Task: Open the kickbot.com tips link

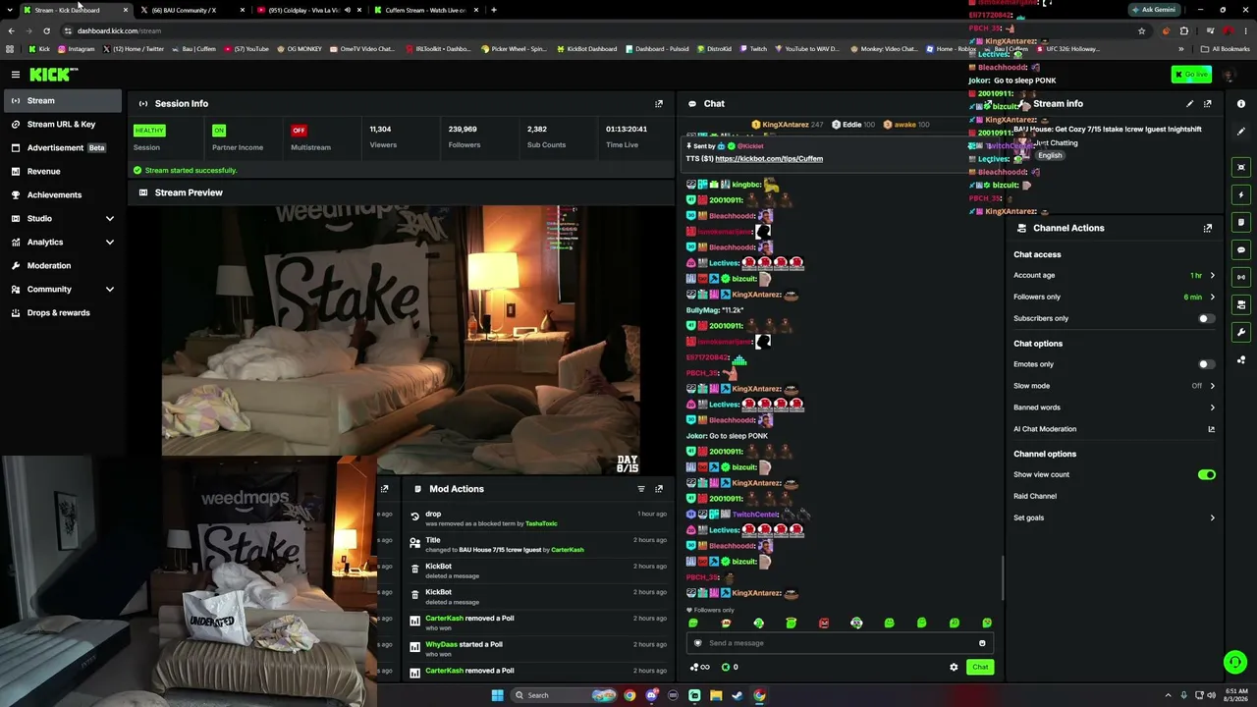Action: [769, 159]
